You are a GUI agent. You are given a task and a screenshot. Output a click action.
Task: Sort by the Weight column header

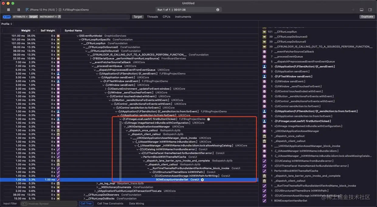26,30
